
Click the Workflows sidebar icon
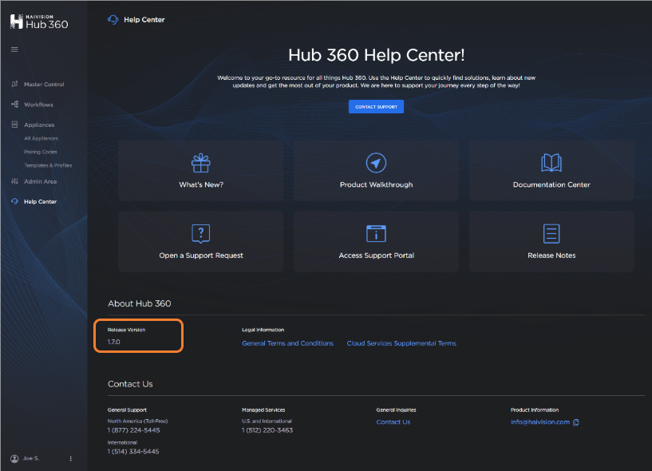[14, 105]
